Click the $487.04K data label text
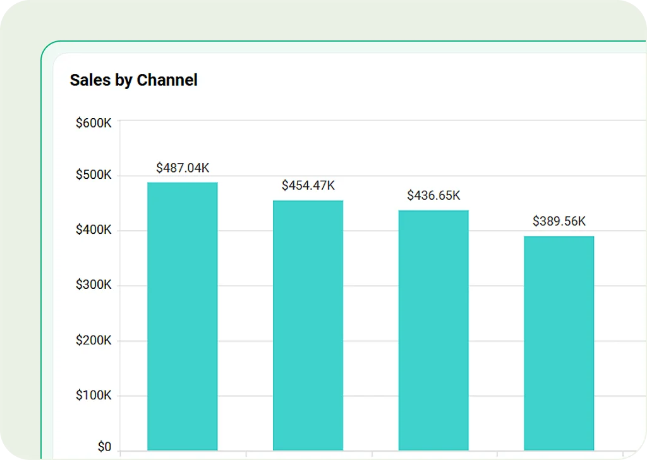The image size is (647, 460). 183,168
